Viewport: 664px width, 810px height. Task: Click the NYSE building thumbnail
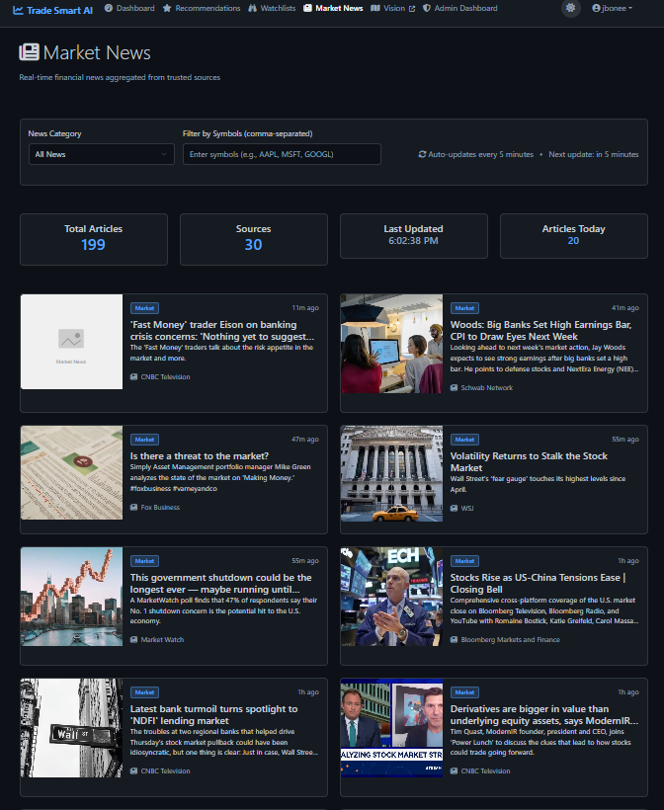(391, 474)
